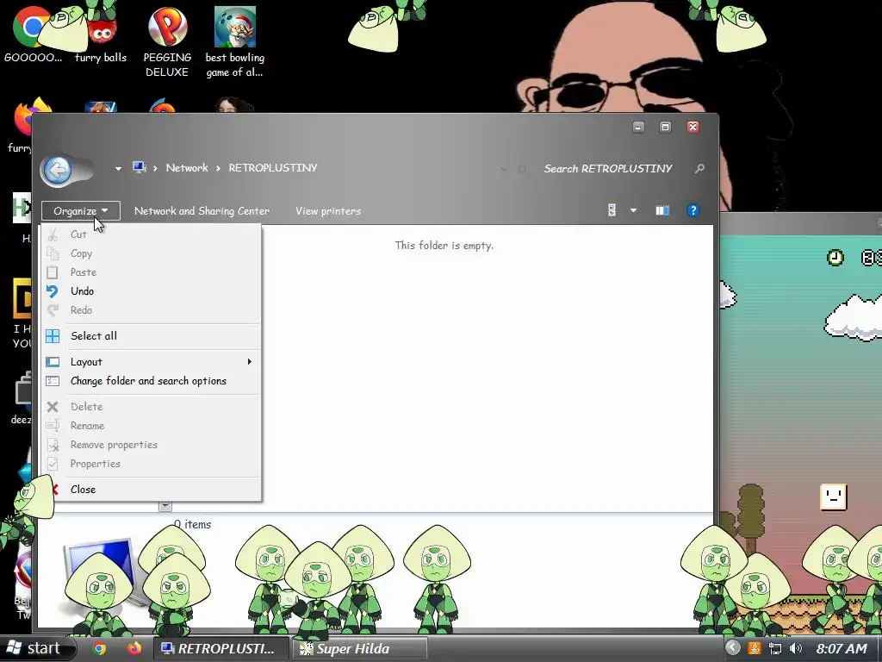This screenshot has height=662, width=882.
Task: Select RETROPLUSTINY in the address breadcrumb
Action: click(x=273, y=168)
